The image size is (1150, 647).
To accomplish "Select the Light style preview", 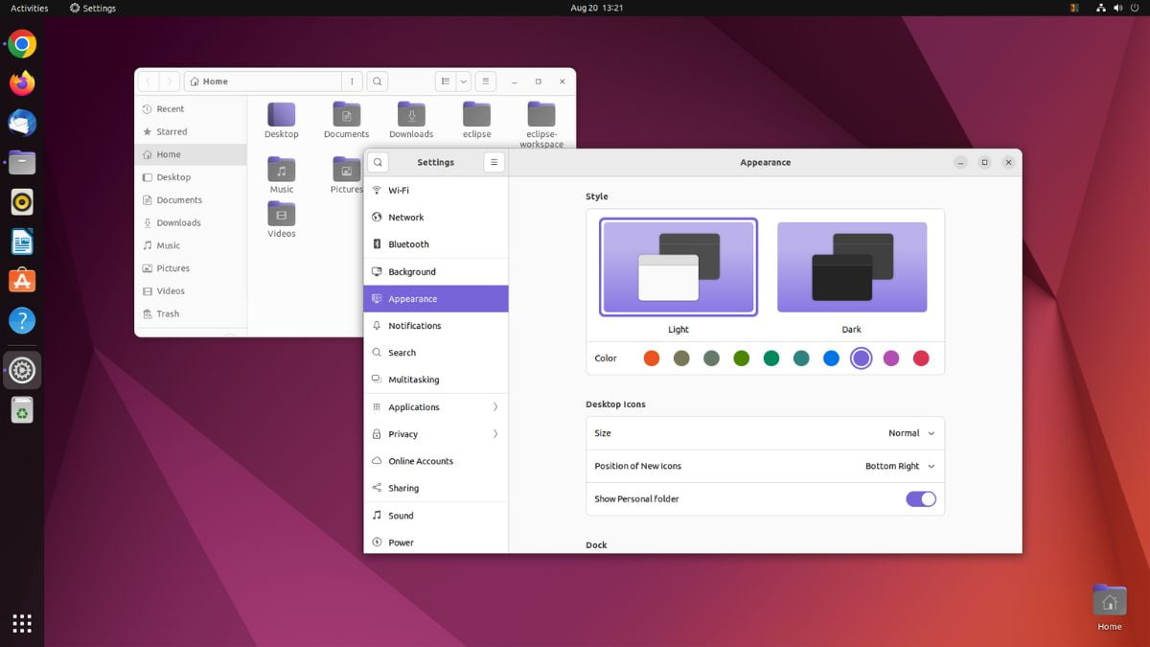I will point(678,266).
